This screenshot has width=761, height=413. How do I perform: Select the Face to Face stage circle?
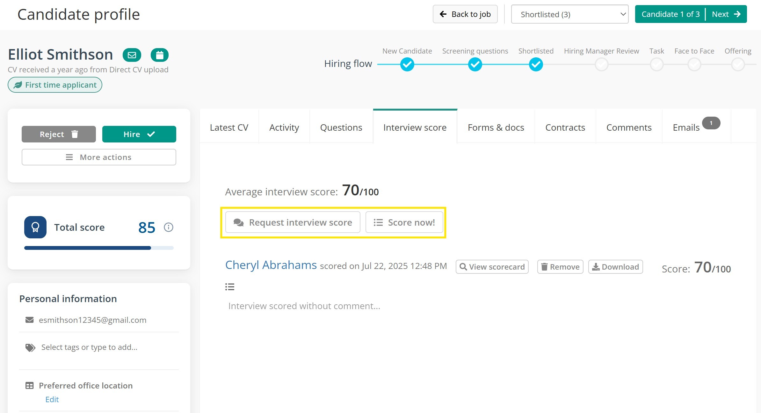pos(694,64)
